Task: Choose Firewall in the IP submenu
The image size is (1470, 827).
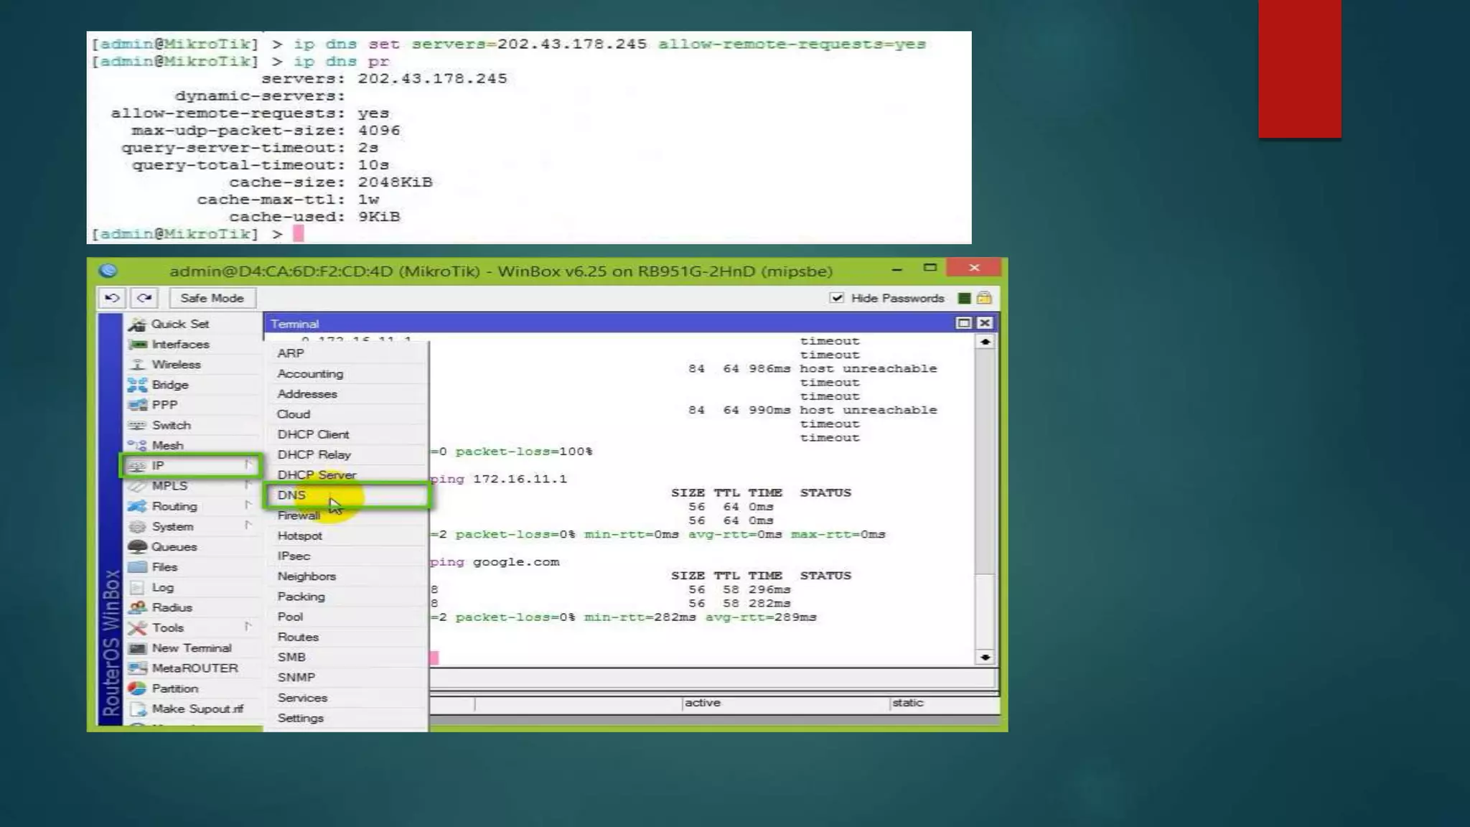Action: [299, 515]
